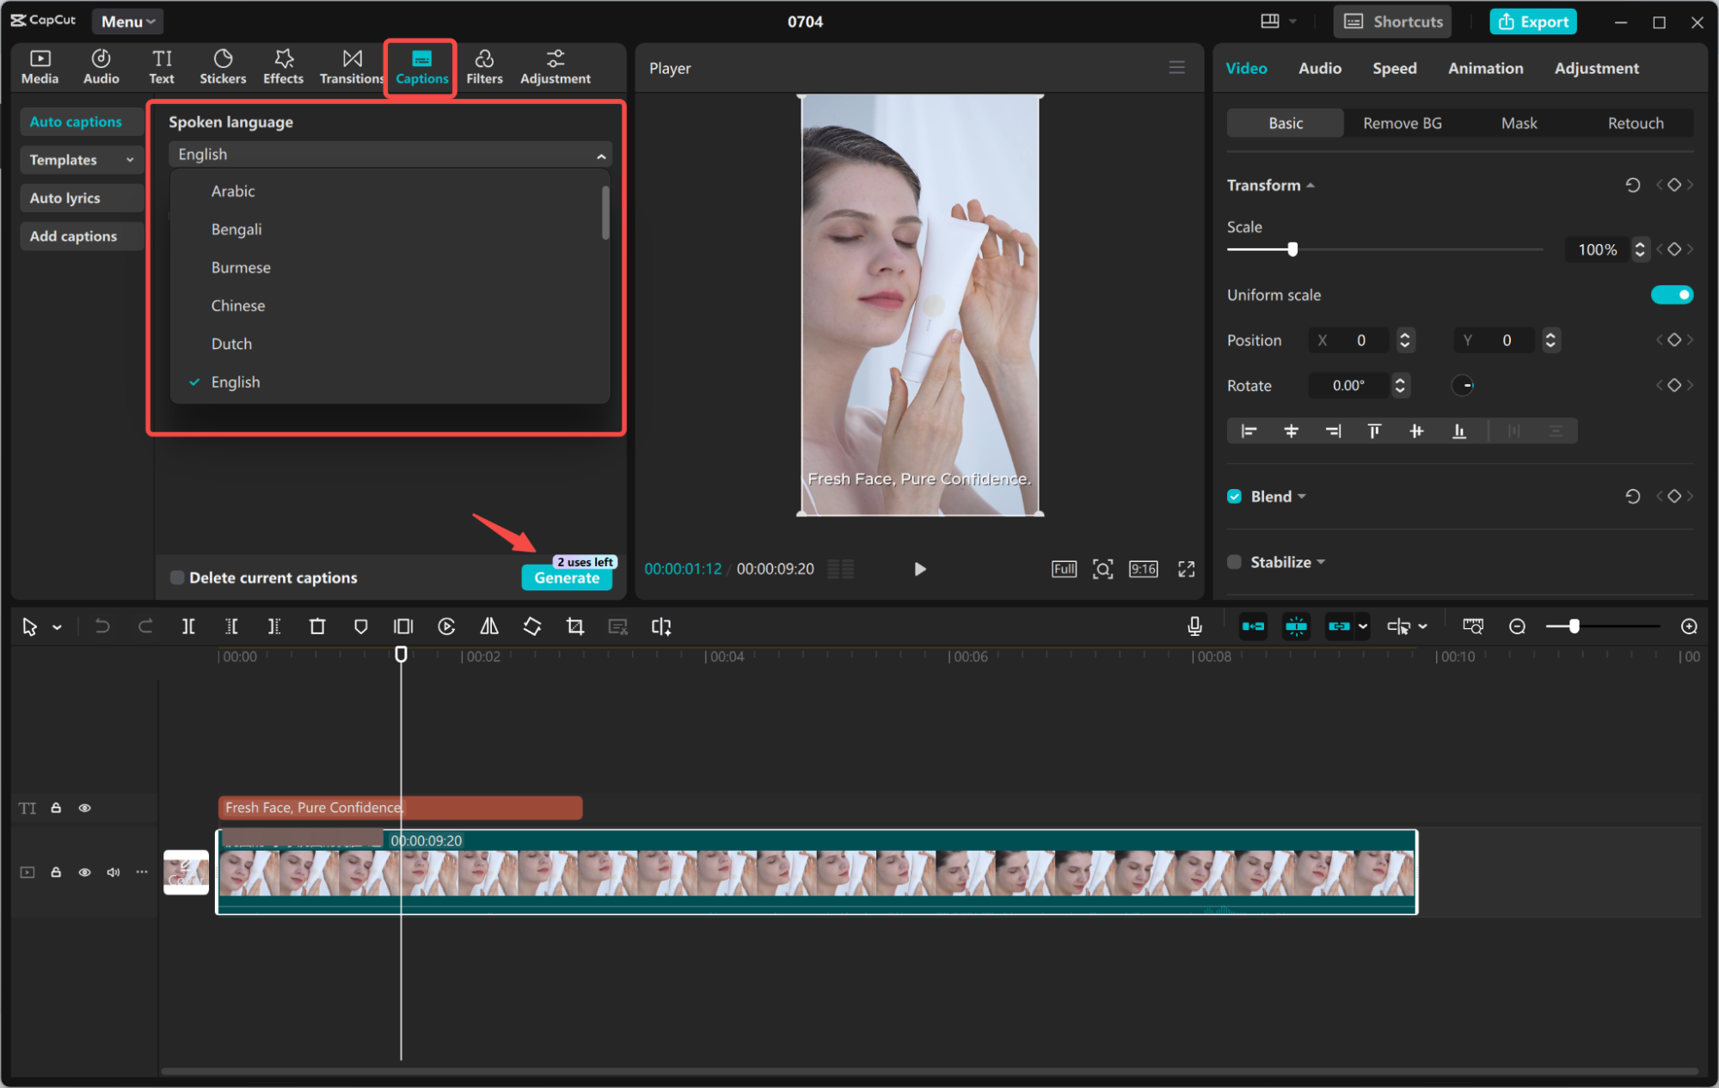
Task: Expand the Templates section
Action: (x=81, y=160)
